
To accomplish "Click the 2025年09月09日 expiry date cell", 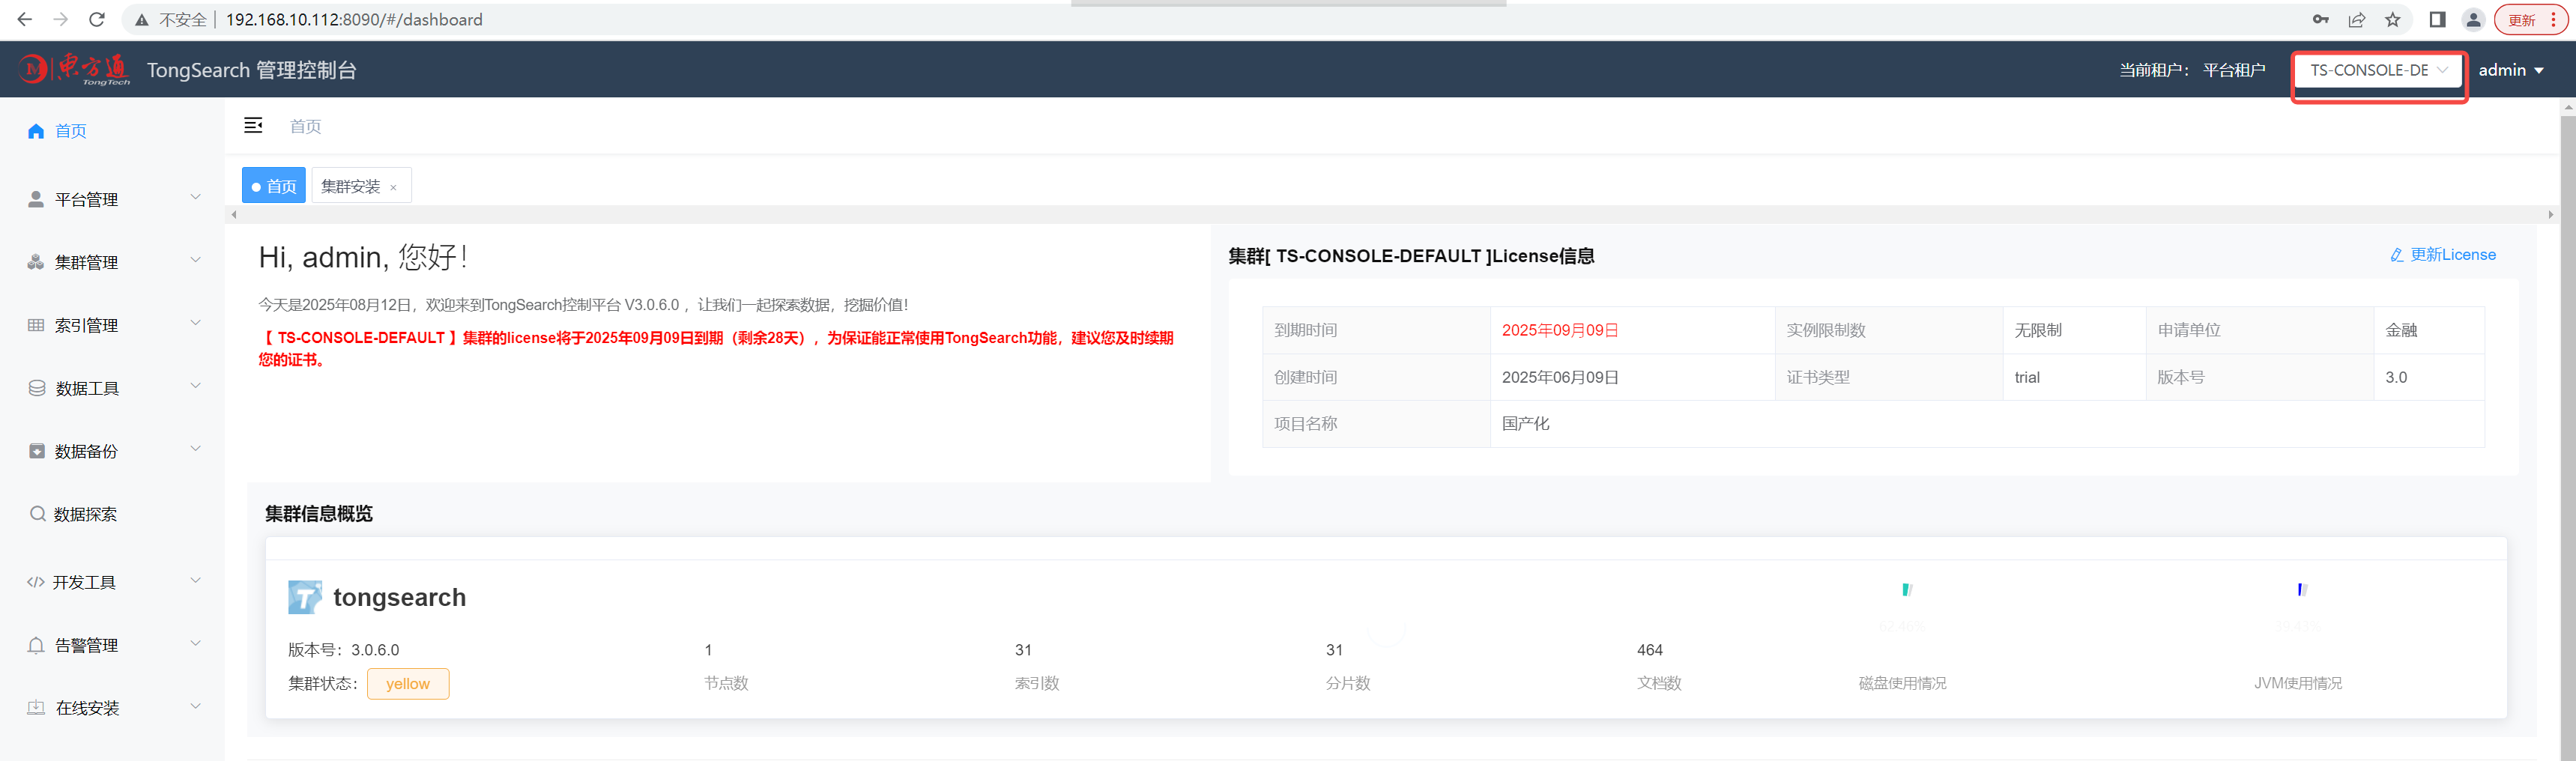I will coord(1632,330).
